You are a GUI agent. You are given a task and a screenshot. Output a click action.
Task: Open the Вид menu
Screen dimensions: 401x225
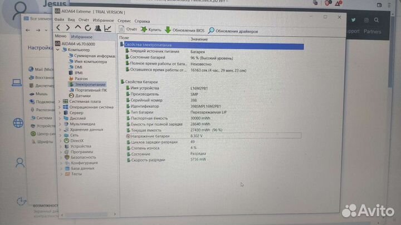click(71, 19)
